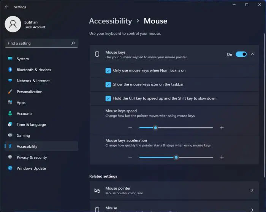Click the Mouse breadcrumb title
The image size is (266, 212).
pyautogui.click(x=155, y=21)
